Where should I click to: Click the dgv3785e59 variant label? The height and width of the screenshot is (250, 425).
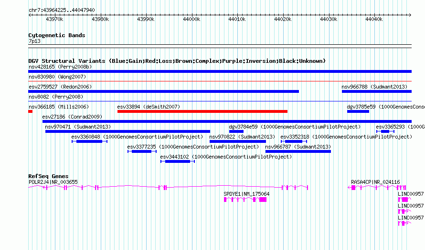coord(386,107)
